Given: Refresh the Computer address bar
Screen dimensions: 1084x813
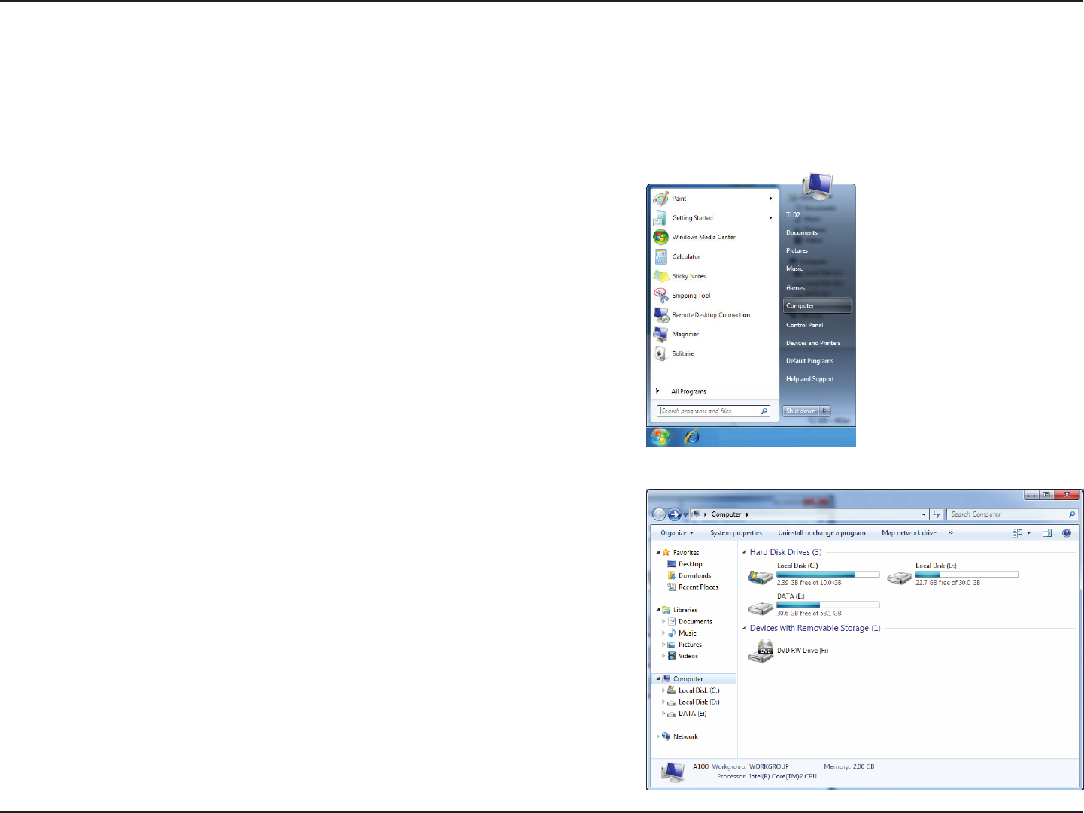Looking at the screenshot, I should click(x=936, y=514).
